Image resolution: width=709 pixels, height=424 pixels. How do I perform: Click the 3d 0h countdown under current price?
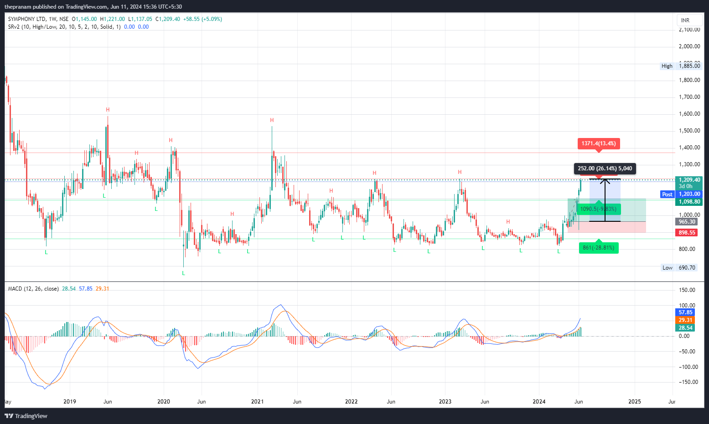click(x=685, y=186)
